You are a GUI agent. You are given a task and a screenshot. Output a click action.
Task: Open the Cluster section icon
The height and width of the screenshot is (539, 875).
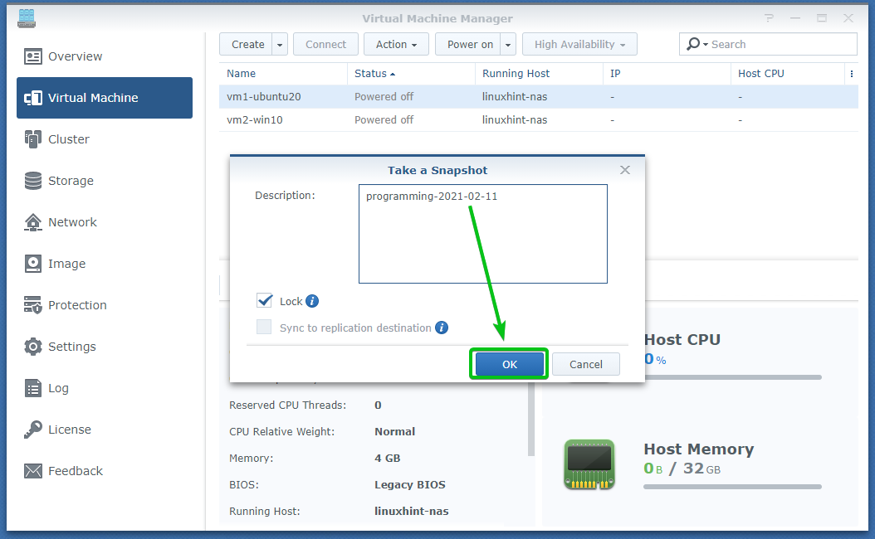(33, 139)
